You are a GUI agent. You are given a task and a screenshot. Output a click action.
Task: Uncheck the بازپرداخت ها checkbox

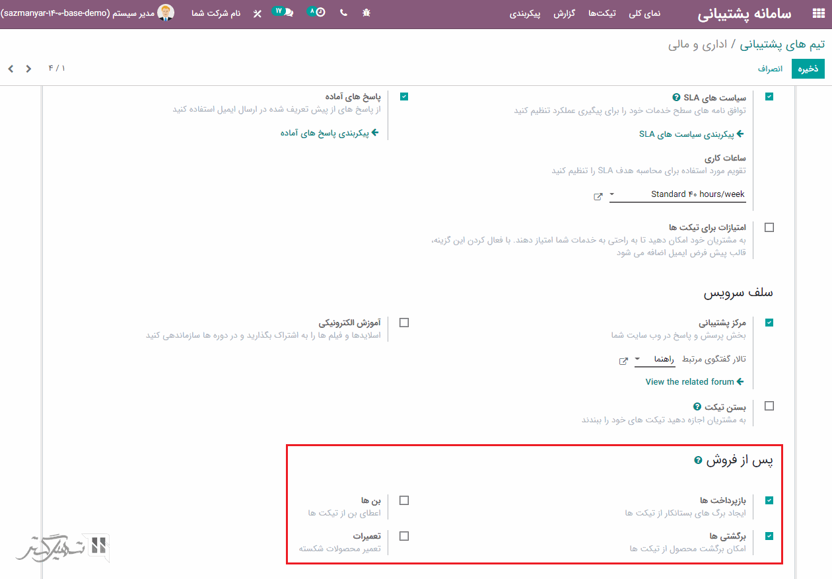(769, 500)
